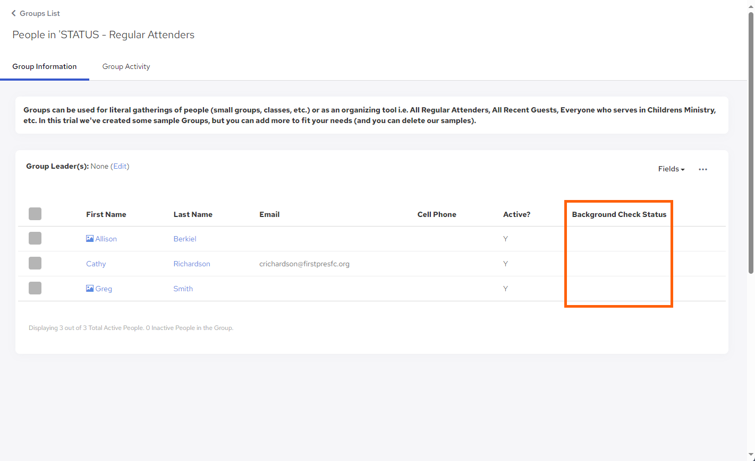
Task: Toggle the select-all checkbox in header row
Action: [35, 214]
